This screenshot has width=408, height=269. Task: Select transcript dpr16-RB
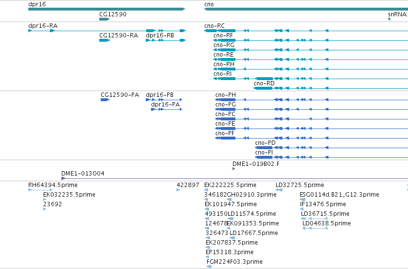click(166, 40)
